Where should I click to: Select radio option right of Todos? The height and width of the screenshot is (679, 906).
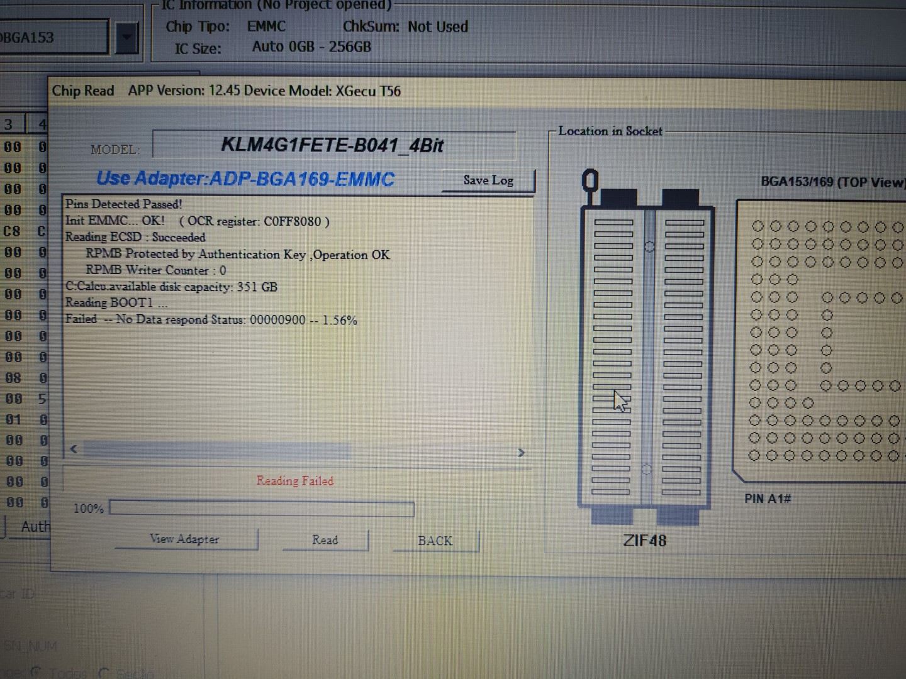(104, 673)
